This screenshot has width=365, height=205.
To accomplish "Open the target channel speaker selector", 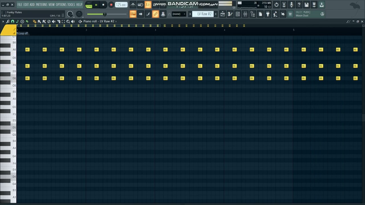I will point(80,21).
